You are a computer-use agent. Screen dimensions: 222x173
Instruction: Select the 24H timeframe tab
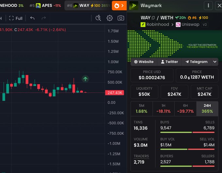[x=207, y=109]
